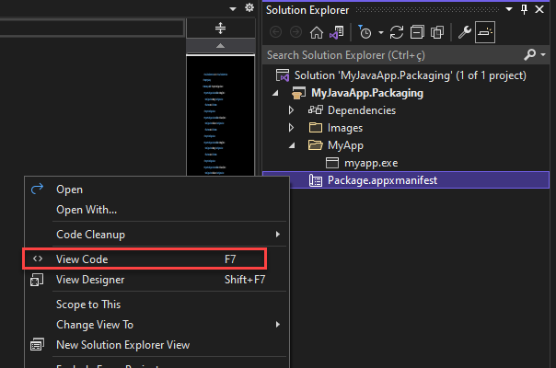The height and width of the screenshot is (368, 556).
Task: Choose View Designer from the context menu
Action: (x=156, y=280)
